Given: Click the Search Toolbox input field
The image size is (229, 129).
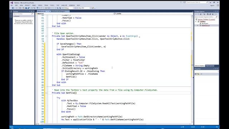Looking at the screenshot, I should [x=22, y=14].
